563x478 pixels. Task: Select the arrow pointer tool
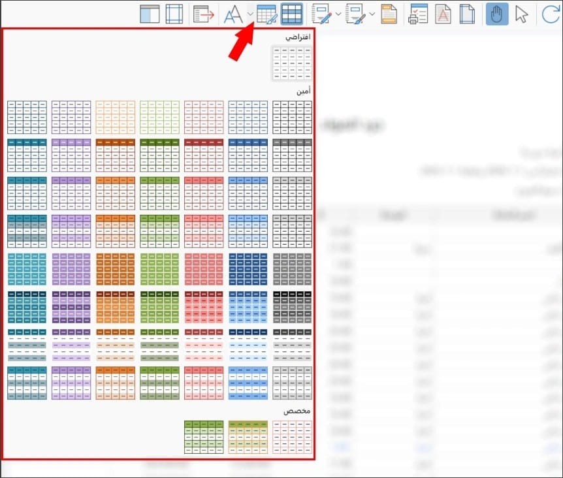click(x=521, y=14)
